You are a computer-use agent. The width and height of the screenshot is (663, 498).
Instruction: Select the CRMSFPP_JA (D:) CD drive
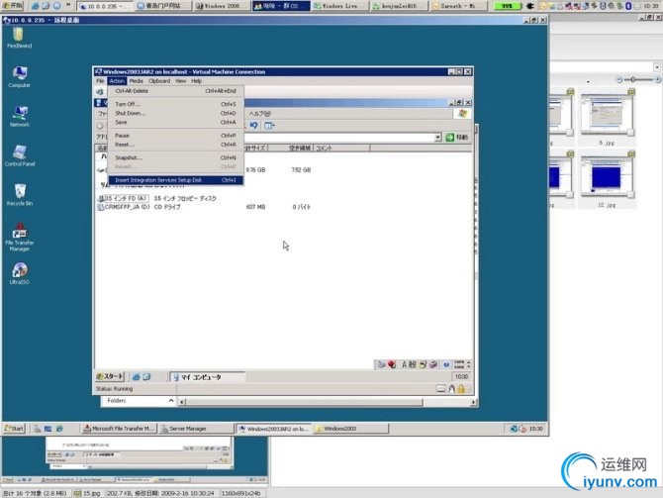(x=124, y=207)
